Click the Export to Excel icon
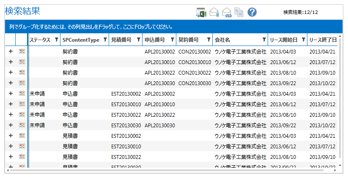The image size is (348, 177). [x=201, y=13]
